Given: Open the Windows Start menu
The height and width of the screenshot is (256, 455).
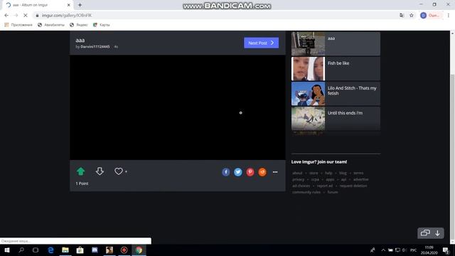Looking at the screenshot, I should point(7,250).
